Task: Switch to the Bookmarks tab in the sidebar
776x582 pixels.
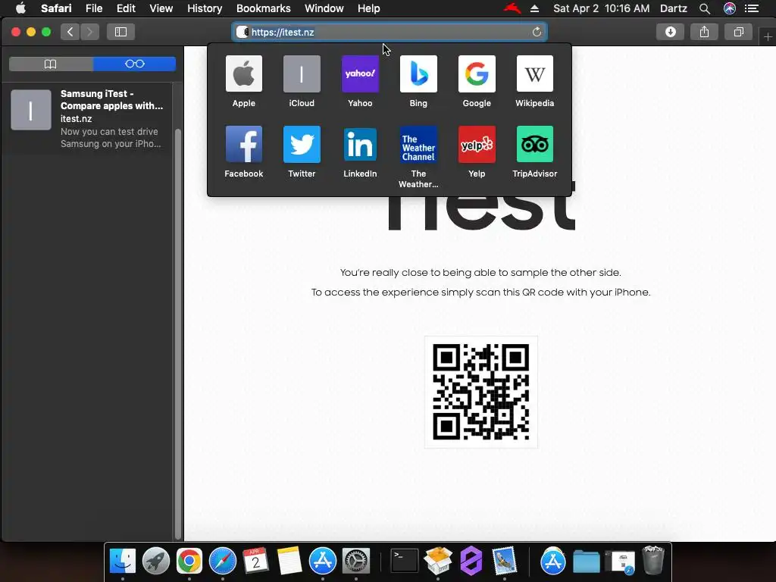Action: (51, 64)
